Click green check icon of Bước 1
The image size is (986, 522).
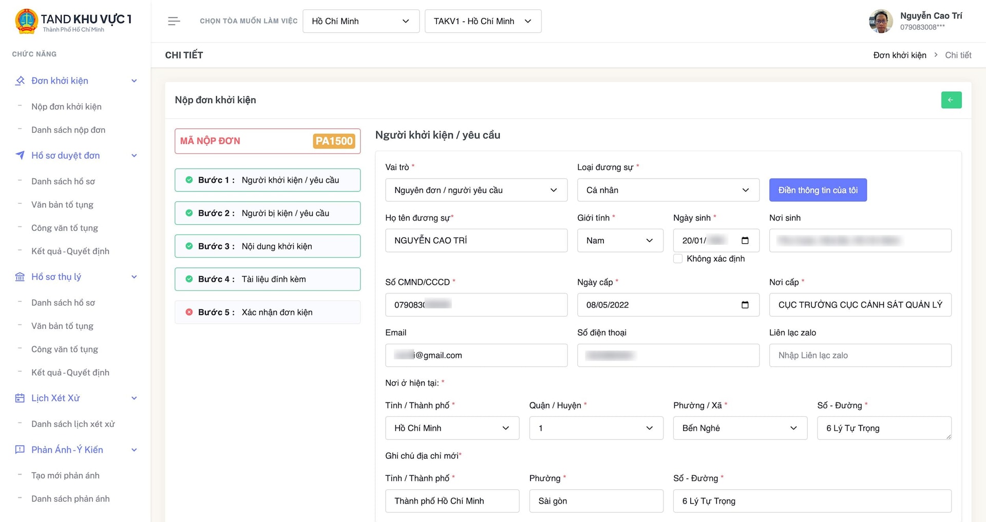click(x=189, y=180)
